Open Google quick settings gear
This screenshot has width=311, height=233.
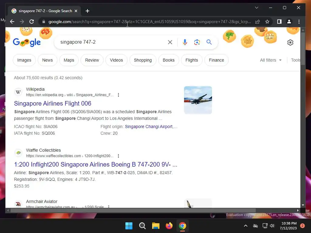pos(290,42)
